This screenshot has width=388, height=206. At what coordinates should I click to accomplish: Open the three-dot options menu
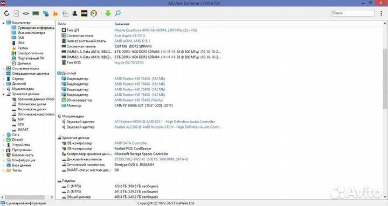coord(381,13)
